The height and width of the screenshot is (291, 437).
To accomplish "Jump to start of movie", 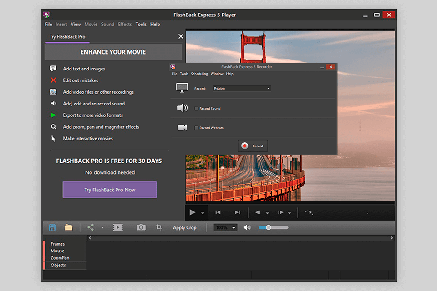I will coord(218,212).
